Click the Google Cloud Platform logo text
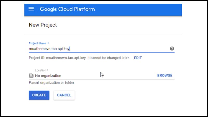Screen dimensions: 208x117 [67, 9]
